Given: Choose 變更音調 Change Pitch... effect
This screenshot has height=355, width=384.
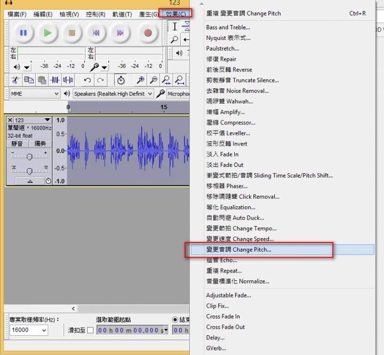Looking at the screenshot, I should 282,249.
